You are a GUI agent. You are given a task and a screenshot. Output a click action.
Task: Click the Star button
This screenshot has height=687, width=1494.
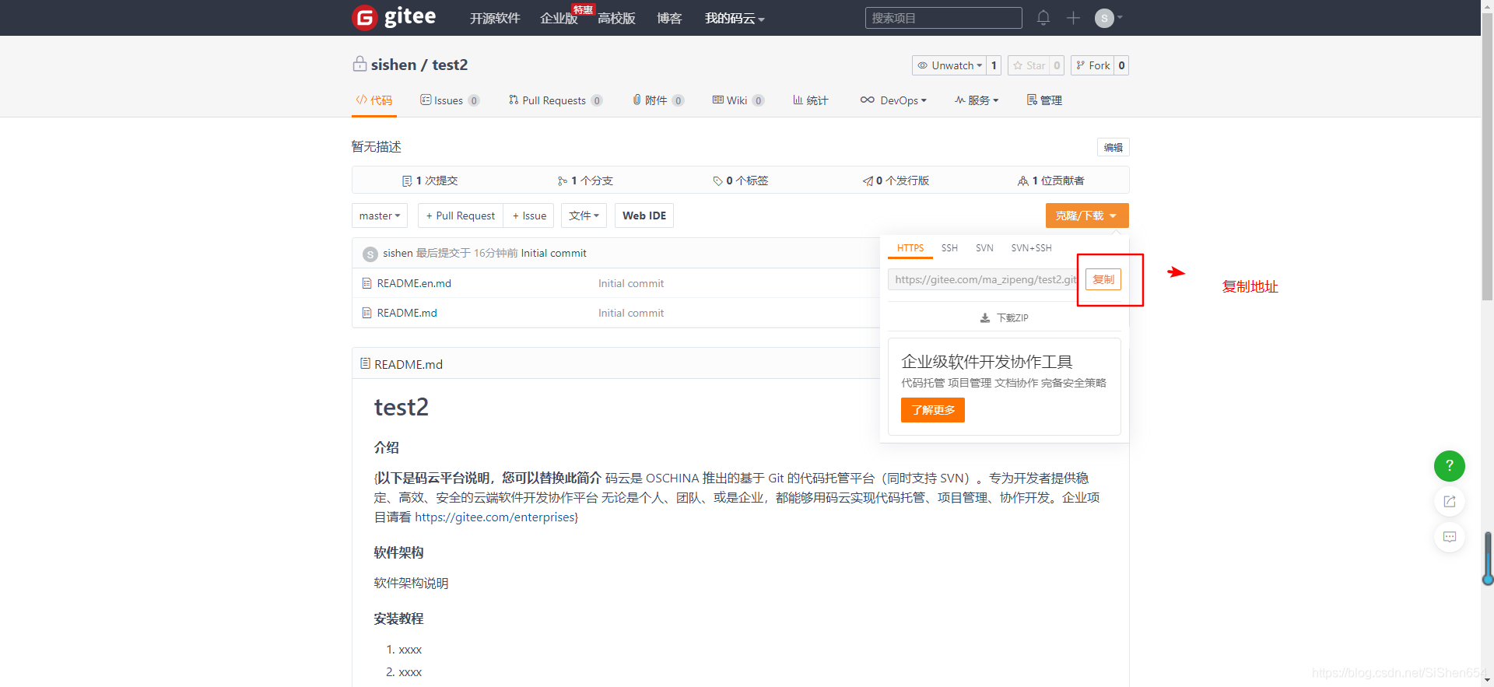pos(1029,65)
